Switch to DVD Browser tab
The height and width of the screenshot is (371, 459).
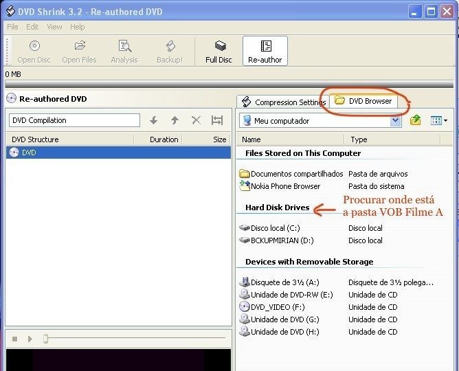pos(363,101)
